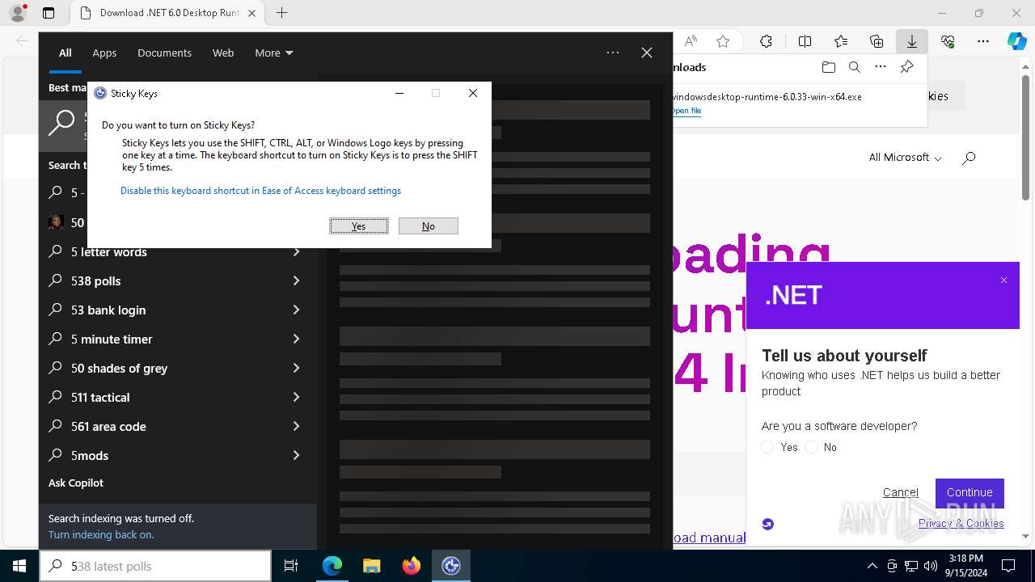
Task: Pin the Downloads panel
Action: coord(907,67)
